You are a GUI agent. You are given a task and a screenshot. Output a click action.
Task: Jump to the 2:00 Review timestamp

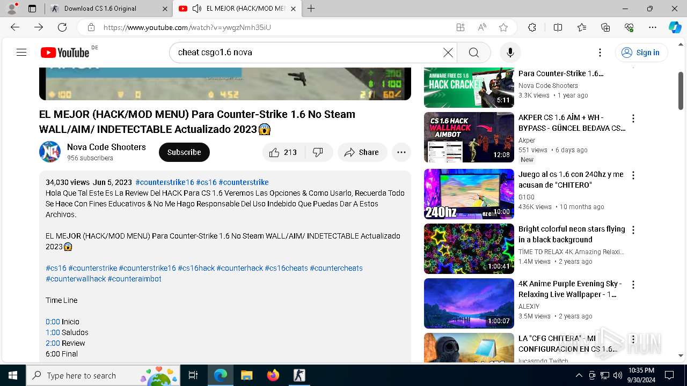point(53,343)
